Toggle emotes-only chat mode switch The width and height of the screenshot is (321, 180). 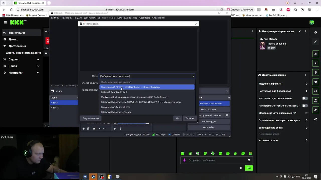(x=305, y=106)
